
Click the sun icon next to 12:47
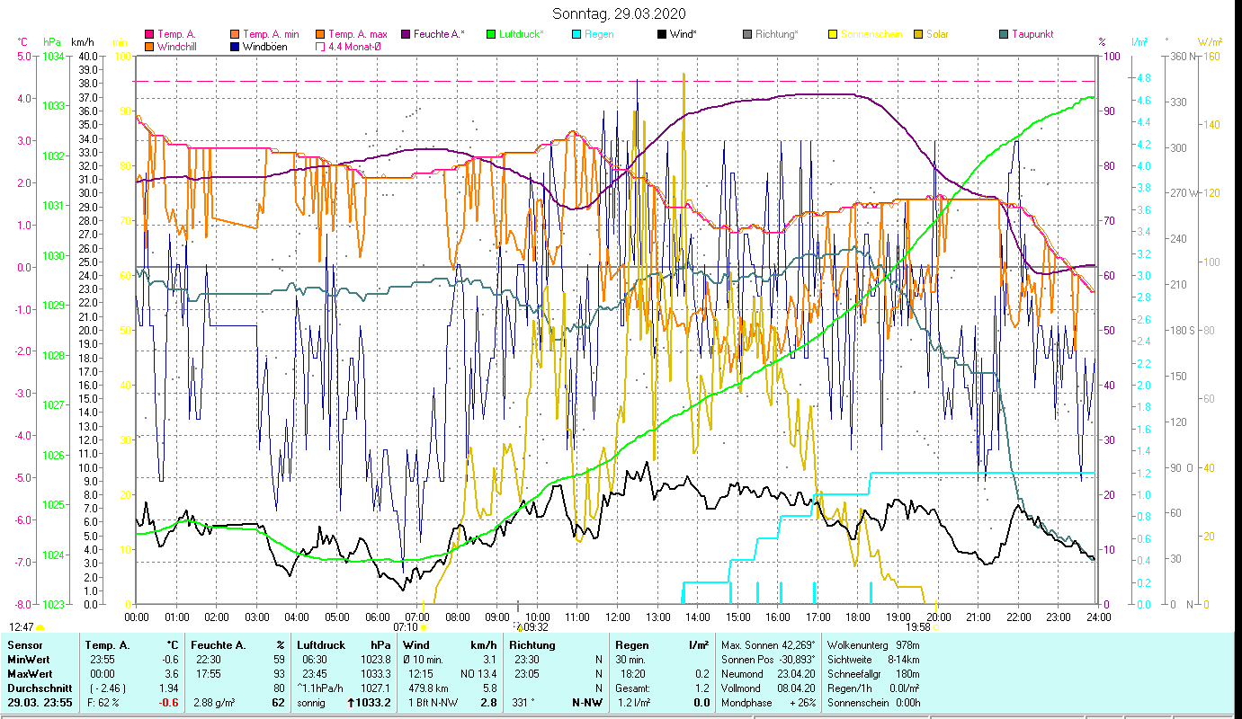tap(40, 627)
